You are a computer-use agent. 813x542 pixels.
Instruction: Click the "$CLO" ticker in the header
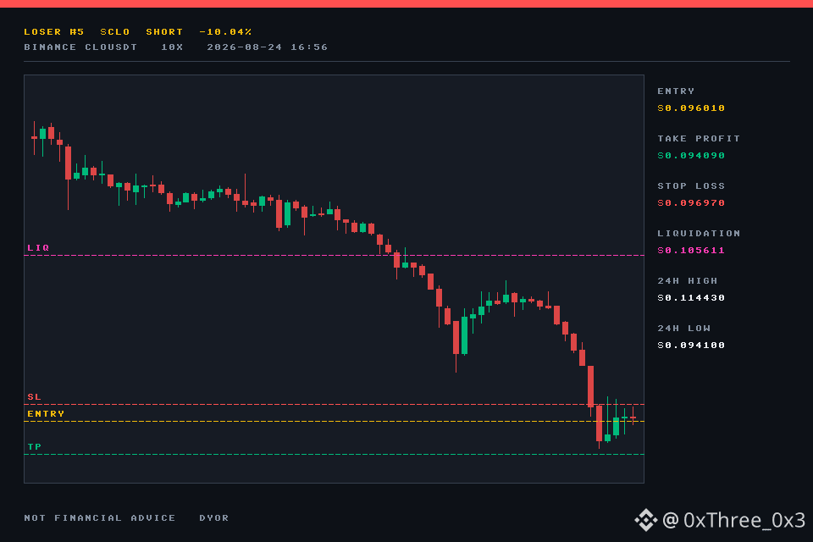(114, 32)
